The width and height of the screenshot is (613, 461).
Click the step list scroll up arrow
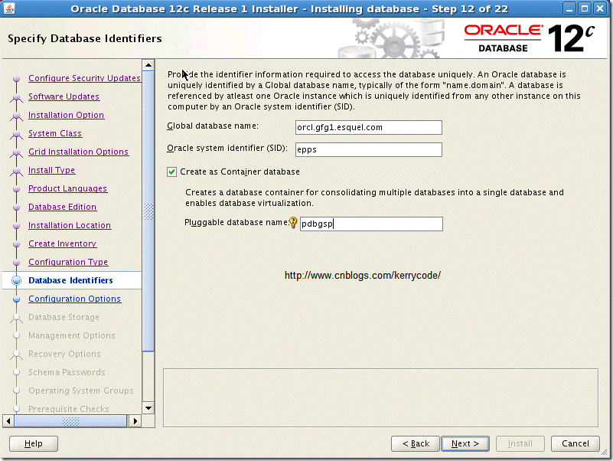click(148, 65)
